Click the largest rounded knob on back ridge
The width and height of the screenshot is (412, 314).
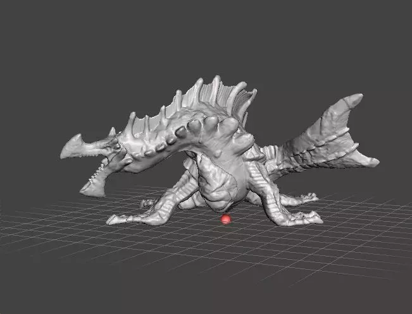point(228,126)
